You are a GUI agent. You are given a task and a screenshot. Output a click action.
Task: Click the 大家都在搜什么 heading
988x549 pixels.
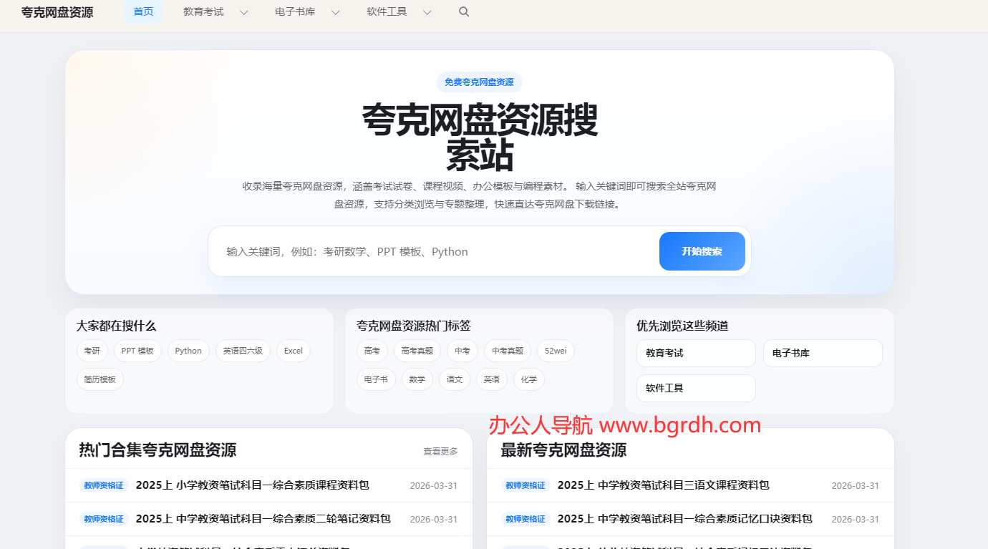tap(116, 326)
